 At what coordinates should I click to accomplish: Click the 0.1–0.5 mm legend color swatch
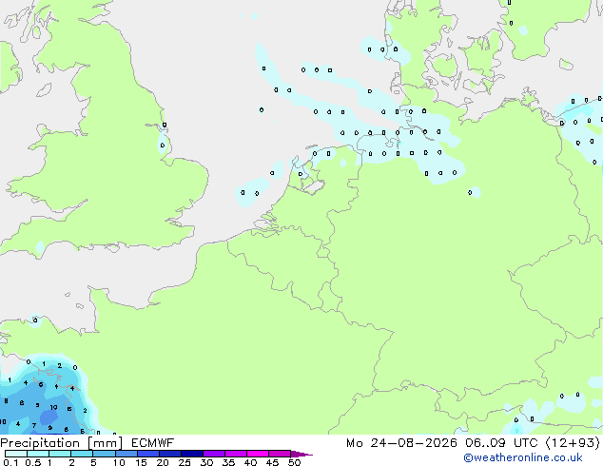point(16,454)
